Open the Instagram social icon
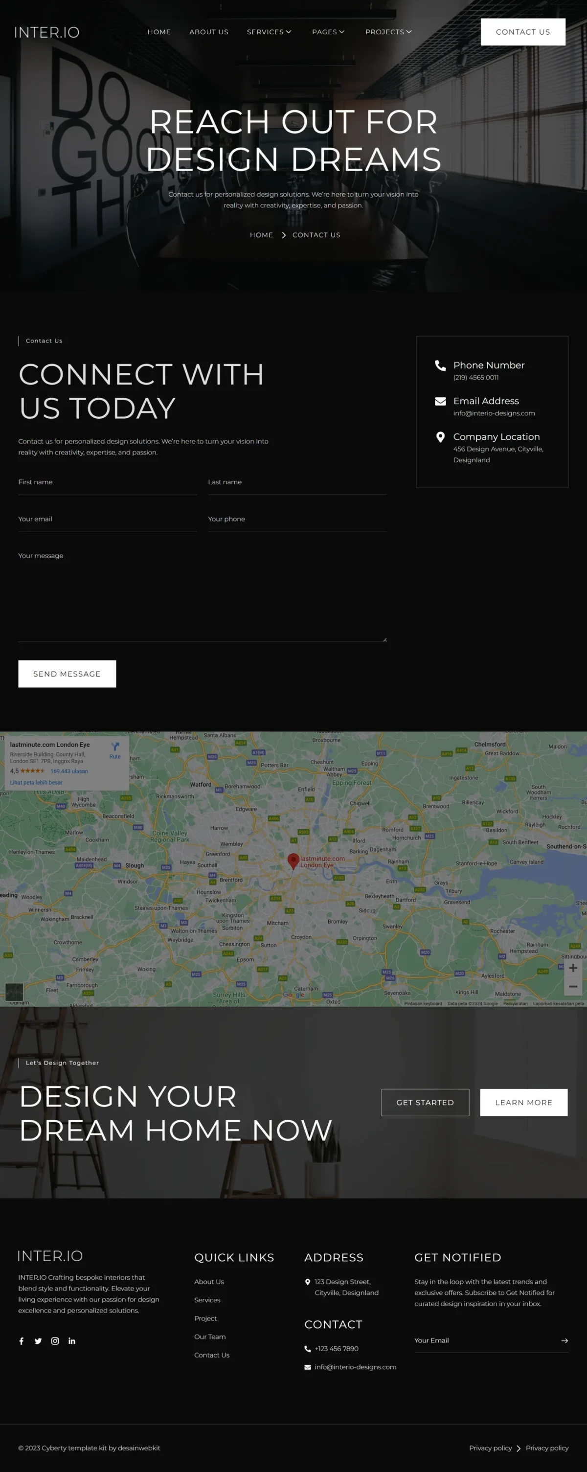This screenshot has width=587, height=1472. point(55,1341)
